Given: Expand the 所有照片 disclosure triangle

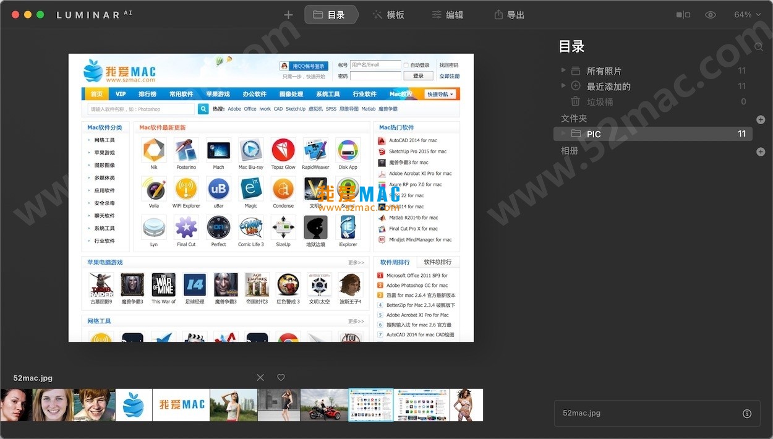Looking at the screenshot, I should tap(563, 70).
